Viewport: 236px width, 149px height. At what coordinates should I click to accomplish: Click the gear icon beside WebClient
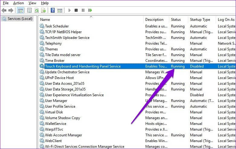tap(42, 141)
